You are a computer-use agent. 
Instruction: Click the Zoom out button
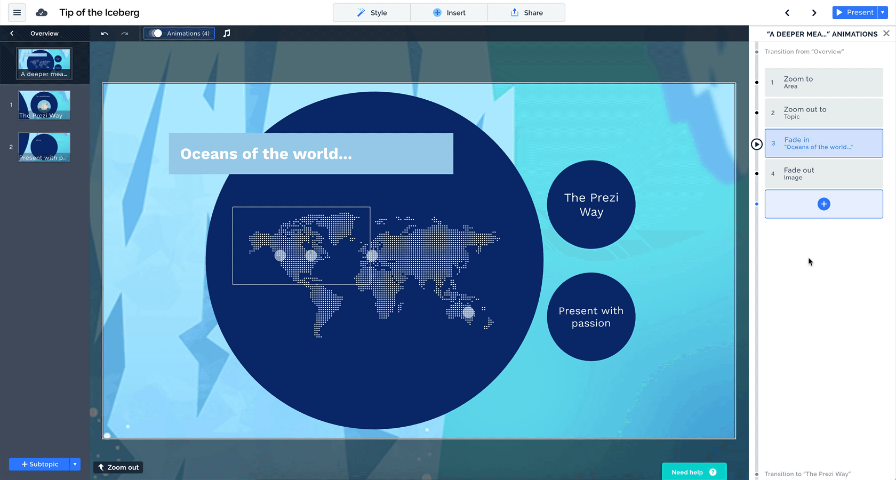click(118, 467)
